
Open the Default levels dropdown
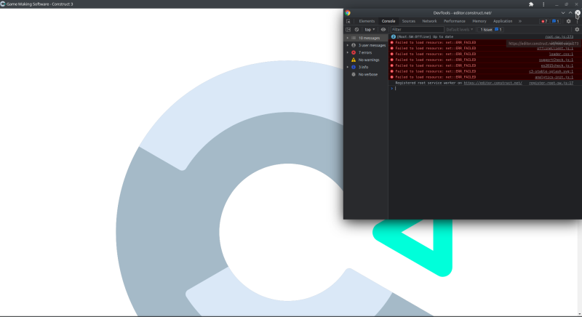point(460,30)
